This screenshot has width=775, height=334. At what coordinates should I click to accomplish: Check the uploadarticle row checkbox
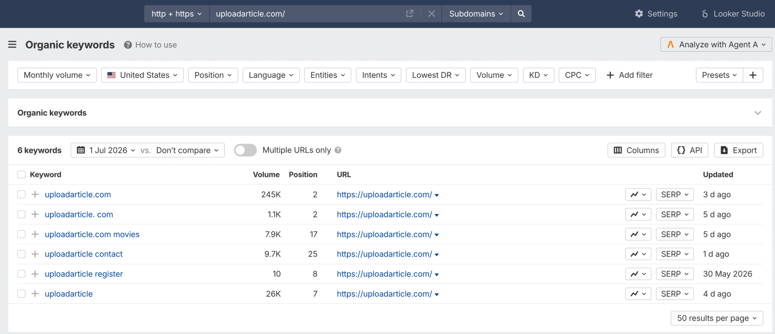(21, 294)
